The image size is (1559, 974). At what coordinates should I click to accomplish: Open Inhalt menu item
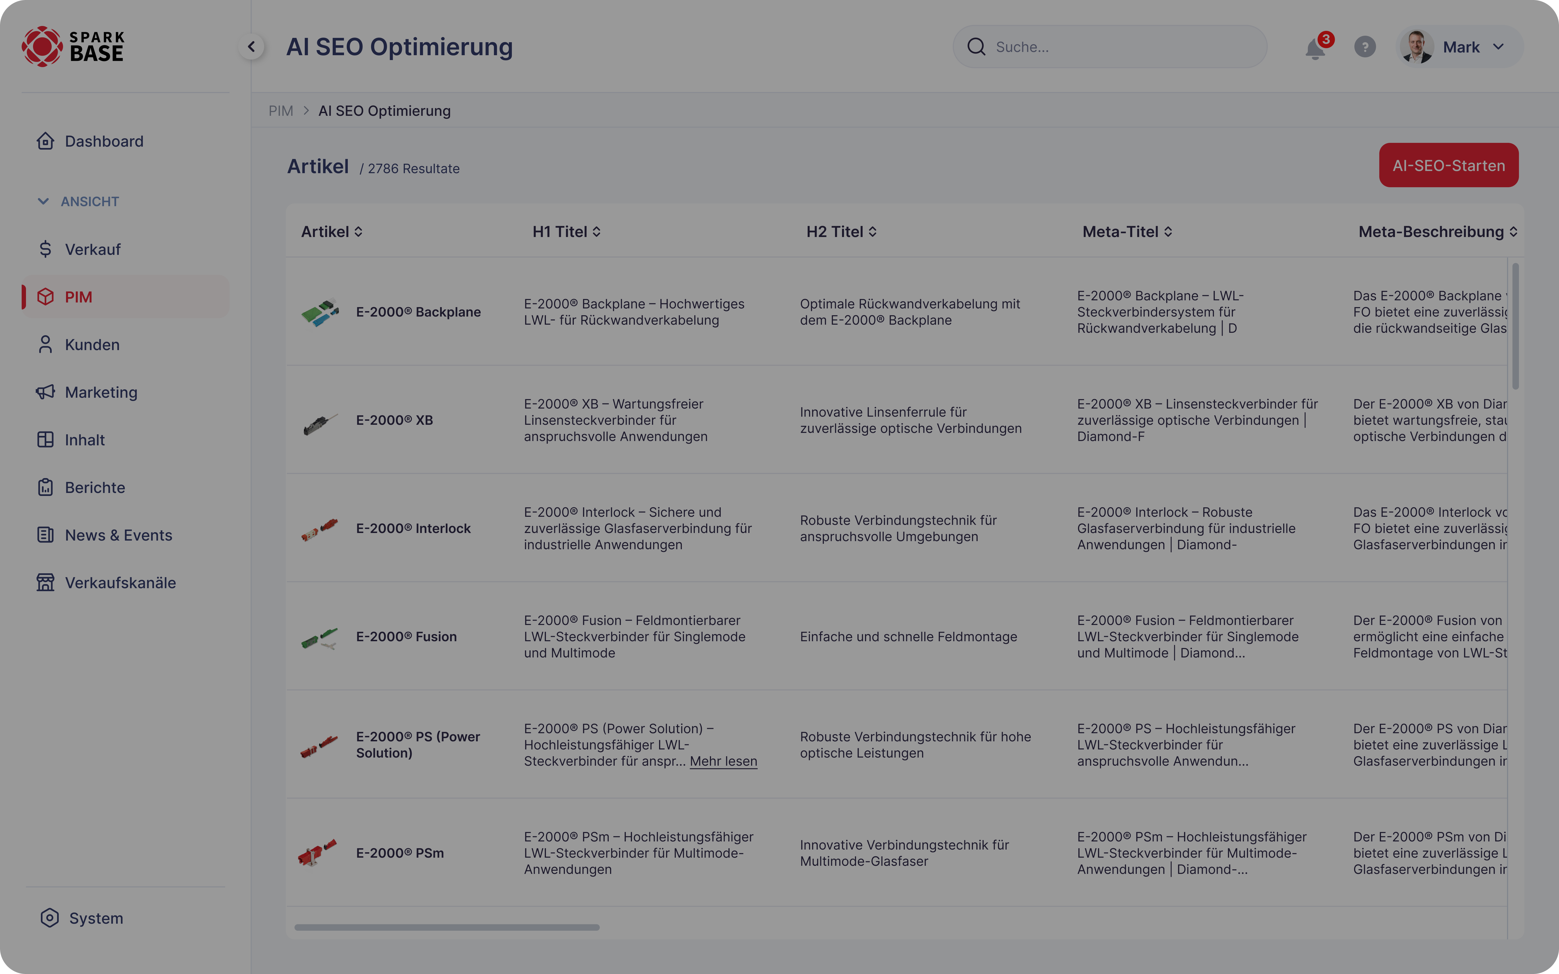[126, 440]
